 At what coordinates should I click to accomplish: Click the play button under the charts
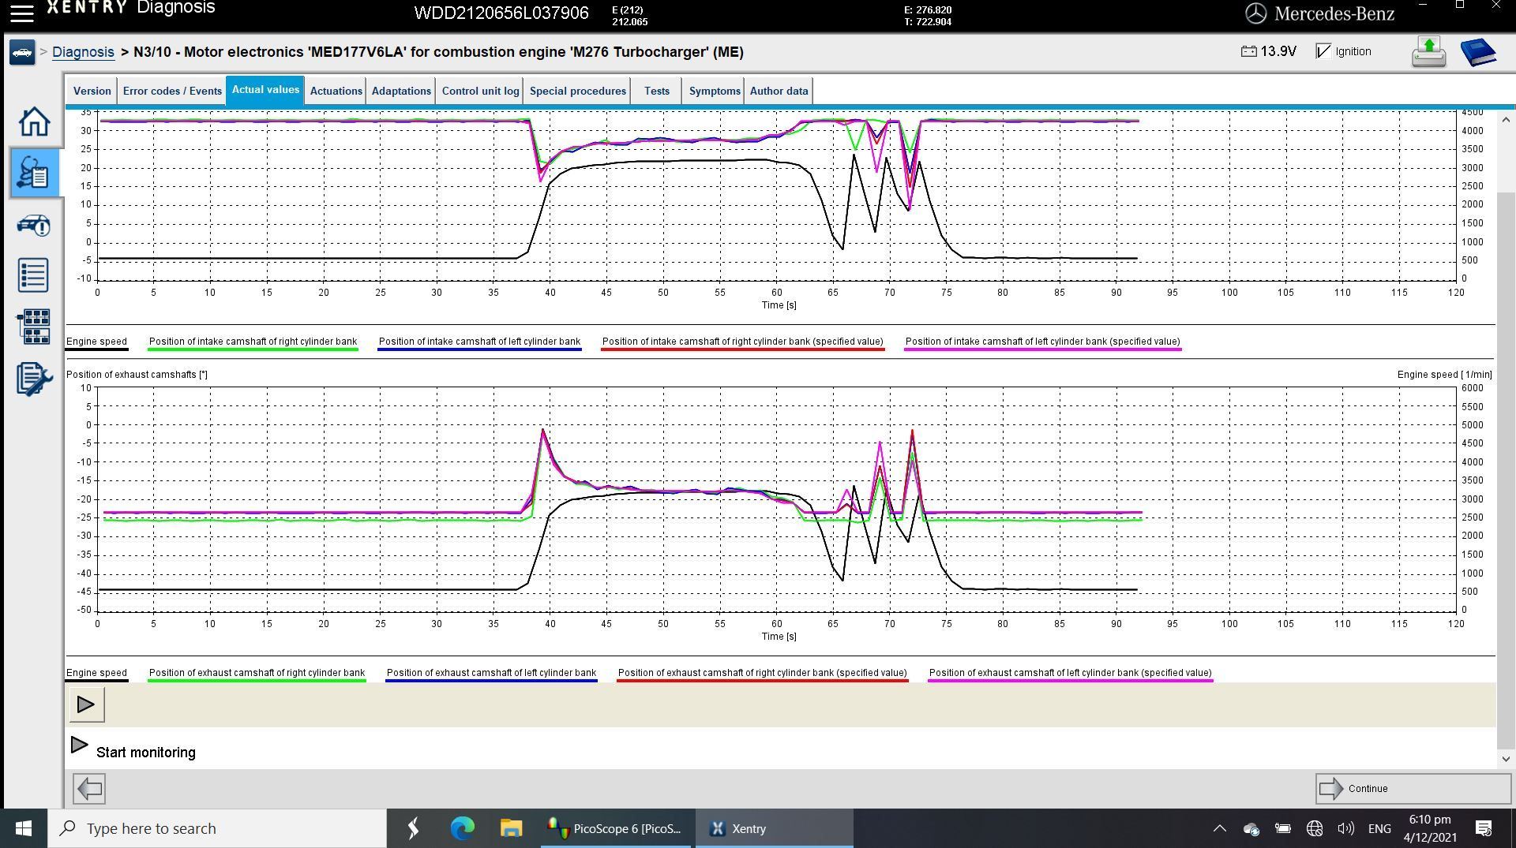pos(86,704)
